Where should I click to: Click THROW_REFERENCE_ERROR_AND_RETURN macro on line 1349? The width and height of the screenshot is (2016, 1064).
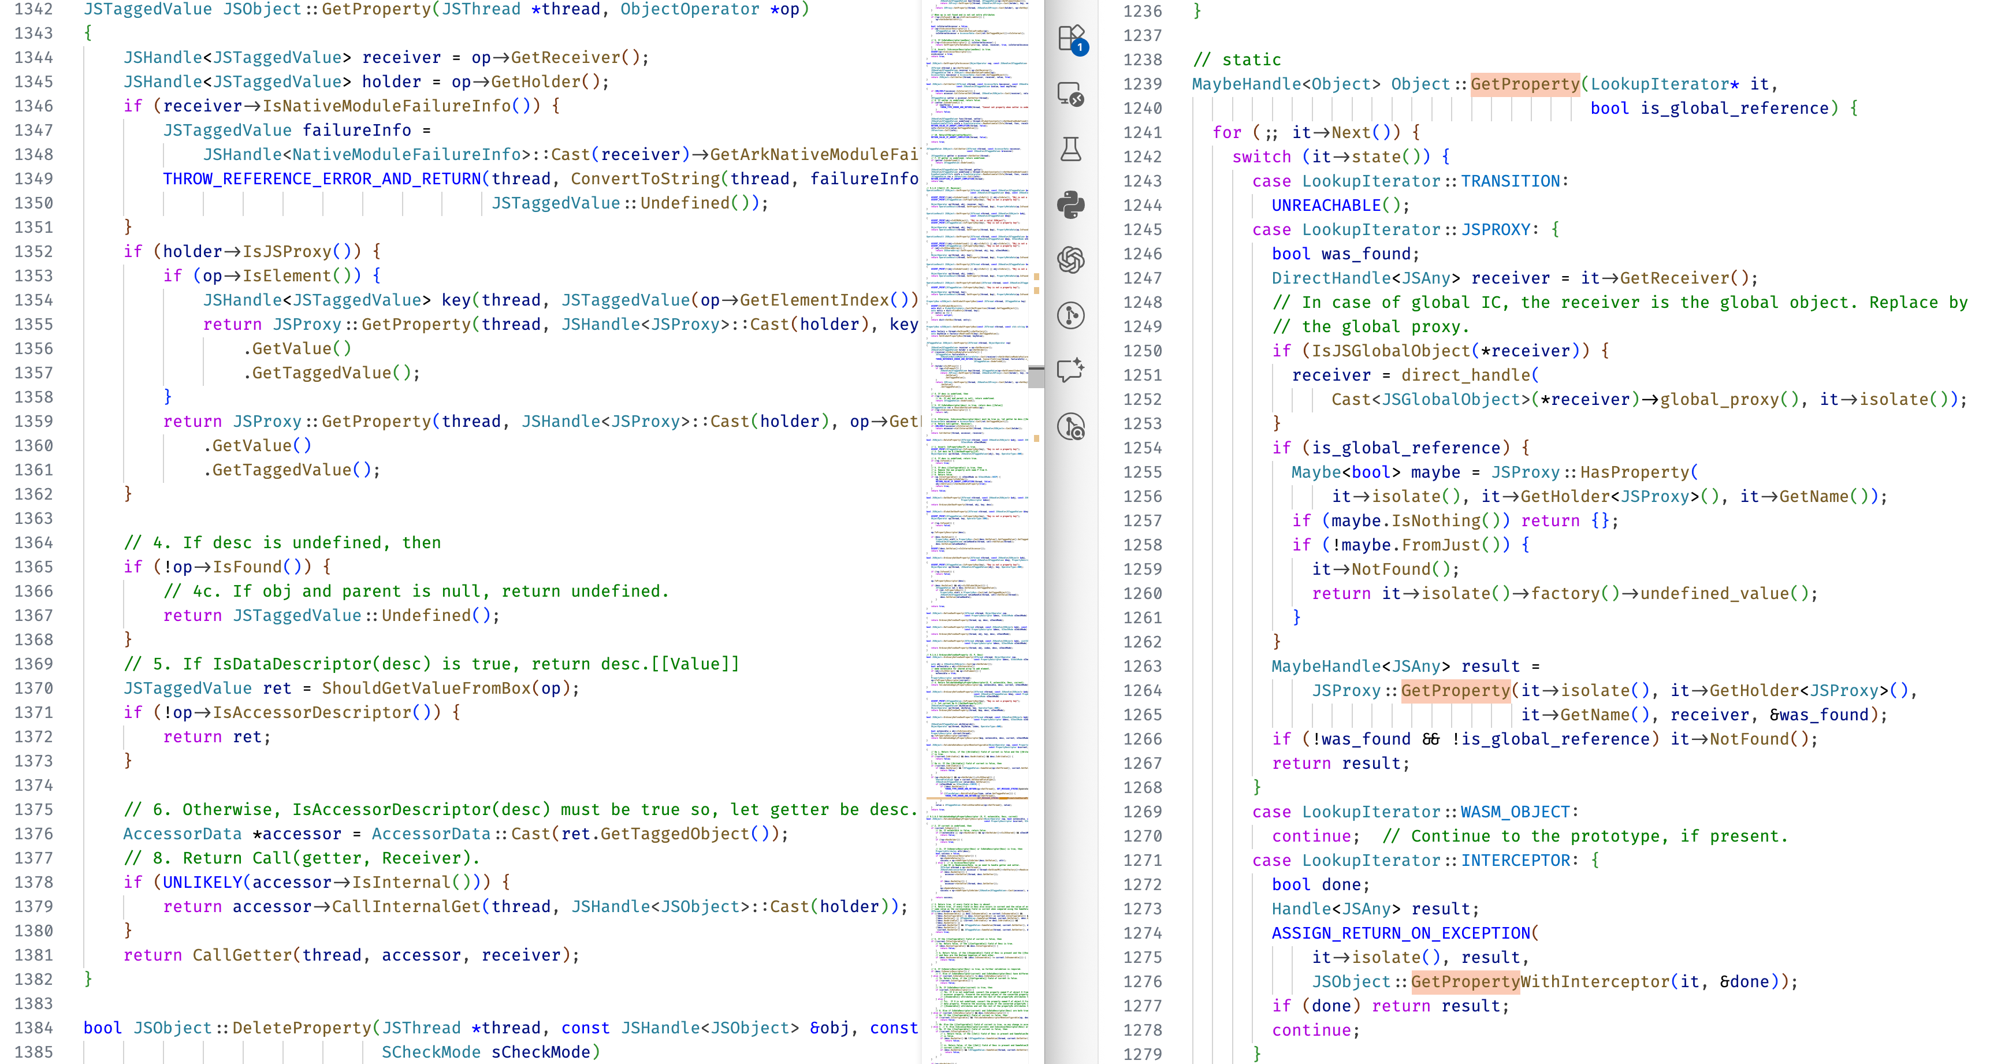point(322,179)
